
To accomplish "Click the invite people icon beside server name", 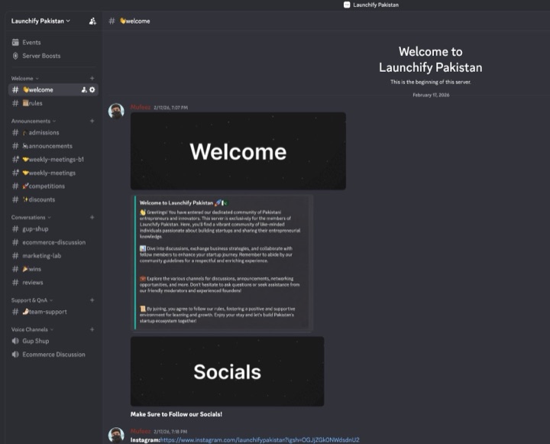I will 92,21.
